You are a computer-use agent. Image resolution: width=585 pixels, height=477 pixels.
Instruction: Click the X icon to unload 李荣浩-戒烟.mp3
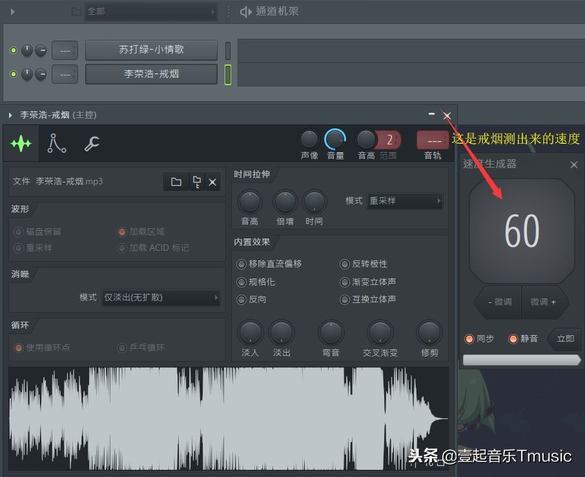pos(213,182)
